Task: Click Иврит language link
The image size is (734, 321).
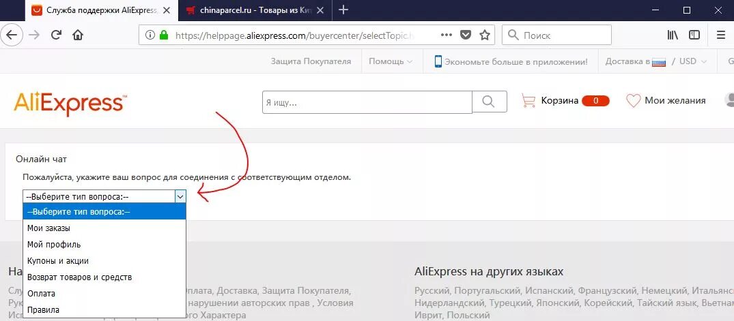Action: click(427, 315)
